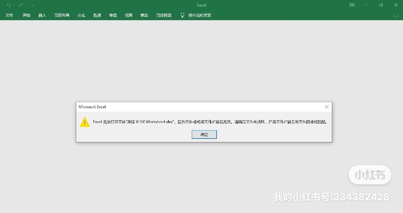Click the 确定 button in the dialog
This screenshot has height=213, width=403.
click(x=204, y=134)
